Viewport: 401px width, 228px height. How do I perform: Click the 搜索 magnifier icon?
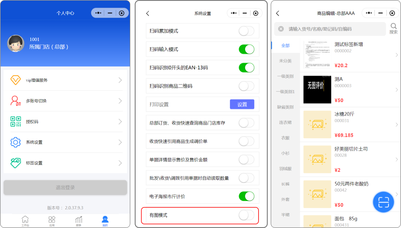click(394, 26)
